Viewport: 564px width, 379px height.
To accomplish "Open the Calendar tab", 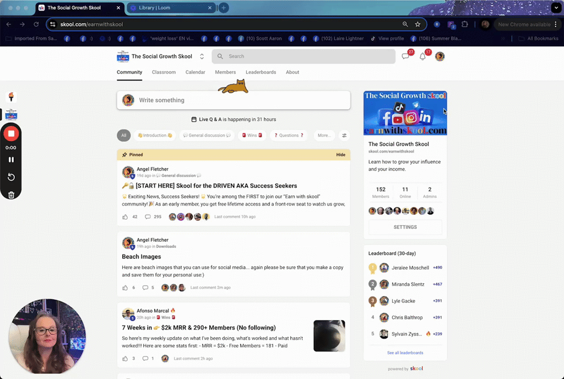I will point(196,72).
